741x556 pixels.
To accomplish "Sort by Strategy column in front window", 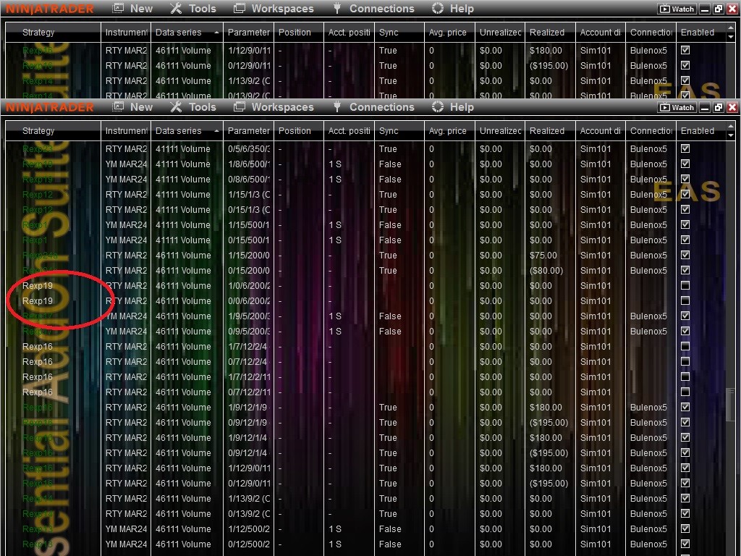I will coord(53,131).
